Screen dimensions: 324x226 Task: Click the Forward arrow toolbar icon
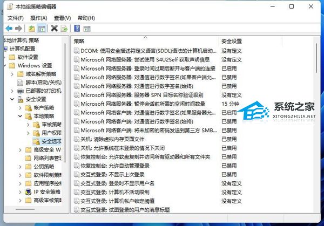(18, 28)
